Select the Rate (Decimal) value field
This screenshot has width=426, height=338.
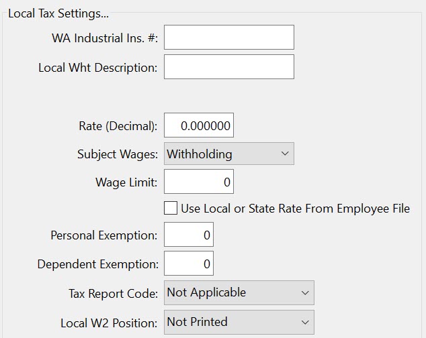click(198, 125)
